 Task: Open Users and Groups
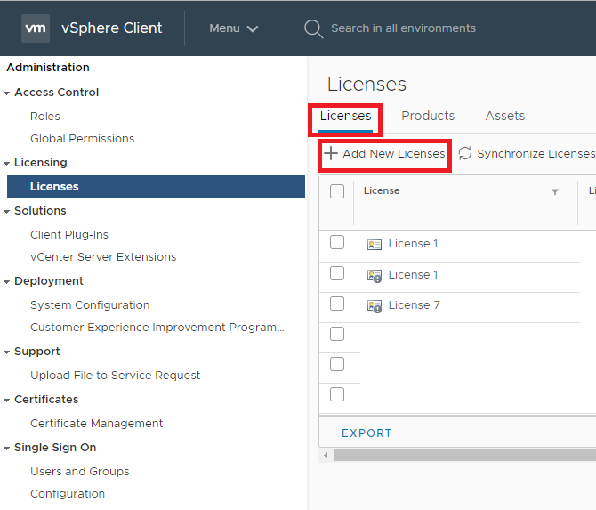(x=79, y=472)
